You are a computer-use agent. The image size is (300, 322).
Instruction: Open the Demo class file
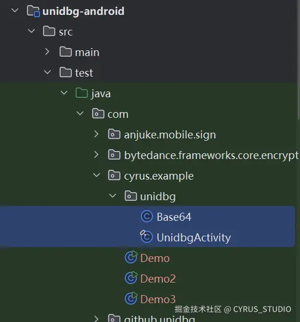pyautogui.click(x=155, y=258)
